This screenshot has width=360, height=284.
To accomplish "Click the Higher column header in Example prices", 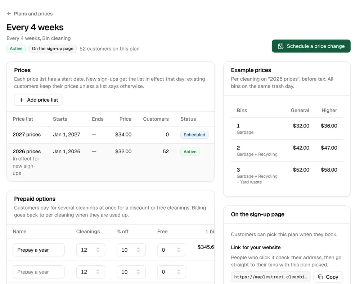I will click(329, 110).
